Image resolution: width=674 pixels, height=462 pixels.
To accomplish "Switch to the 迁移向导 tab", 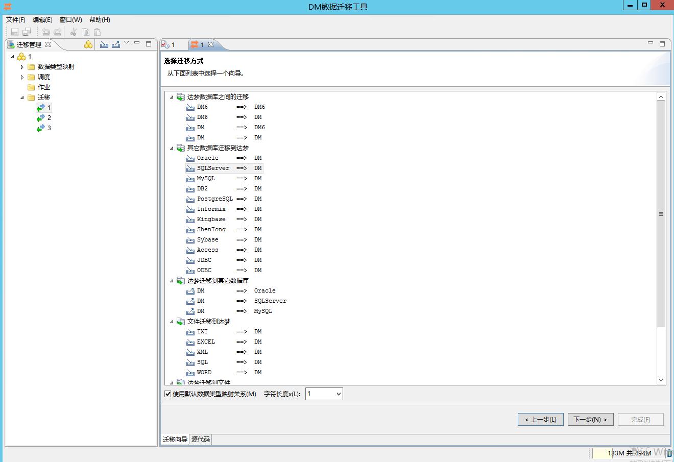I will pyautogui.click(x=175, y=439).
